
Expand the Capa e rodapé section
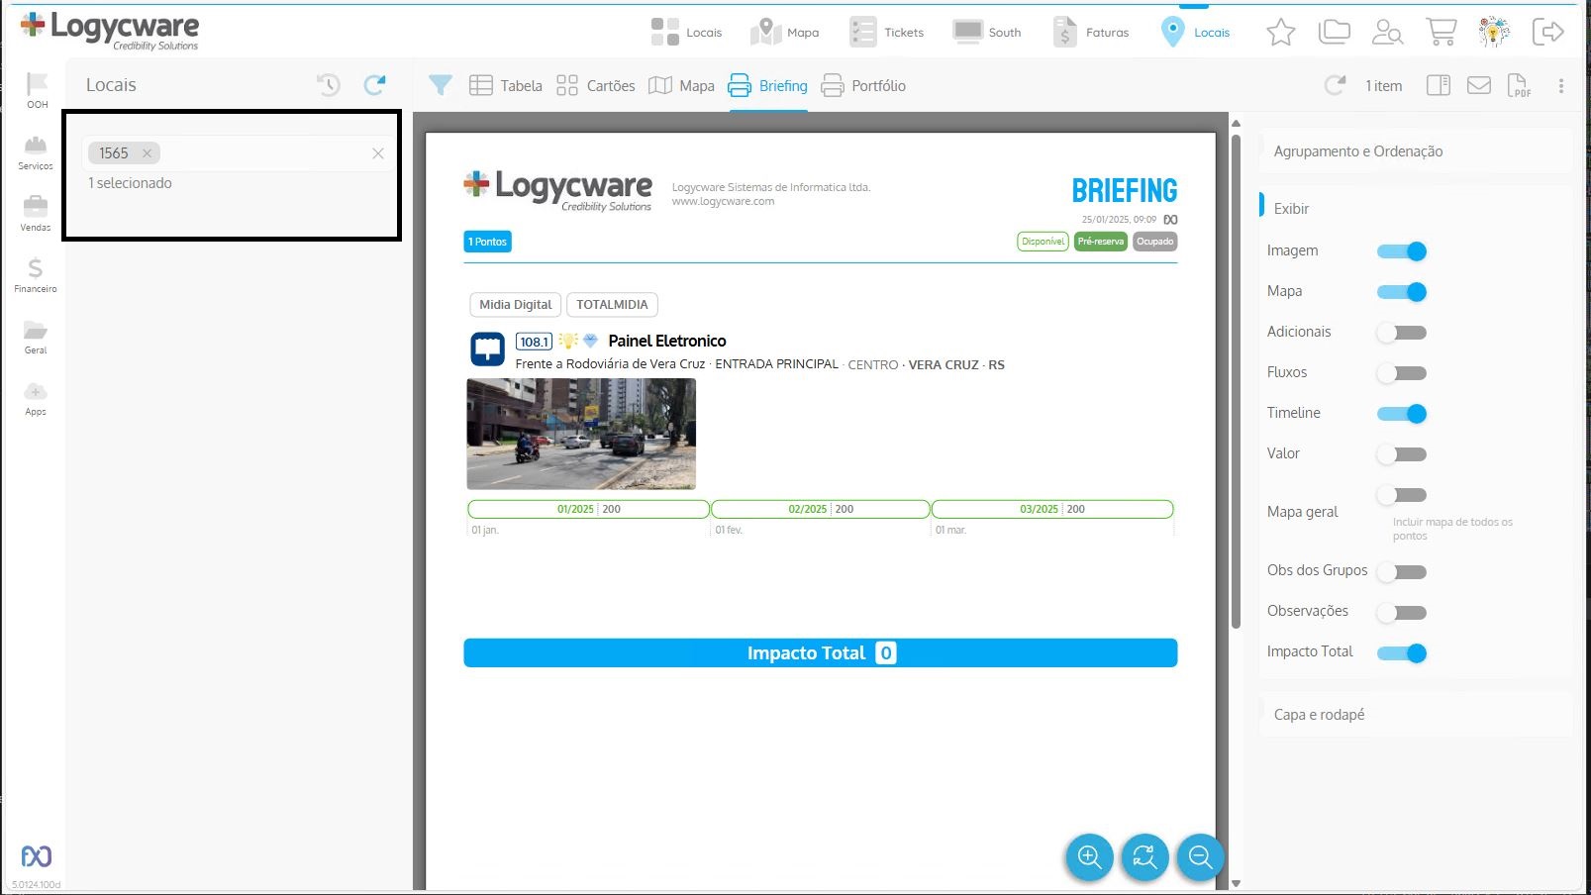(x=1319, y=715)
